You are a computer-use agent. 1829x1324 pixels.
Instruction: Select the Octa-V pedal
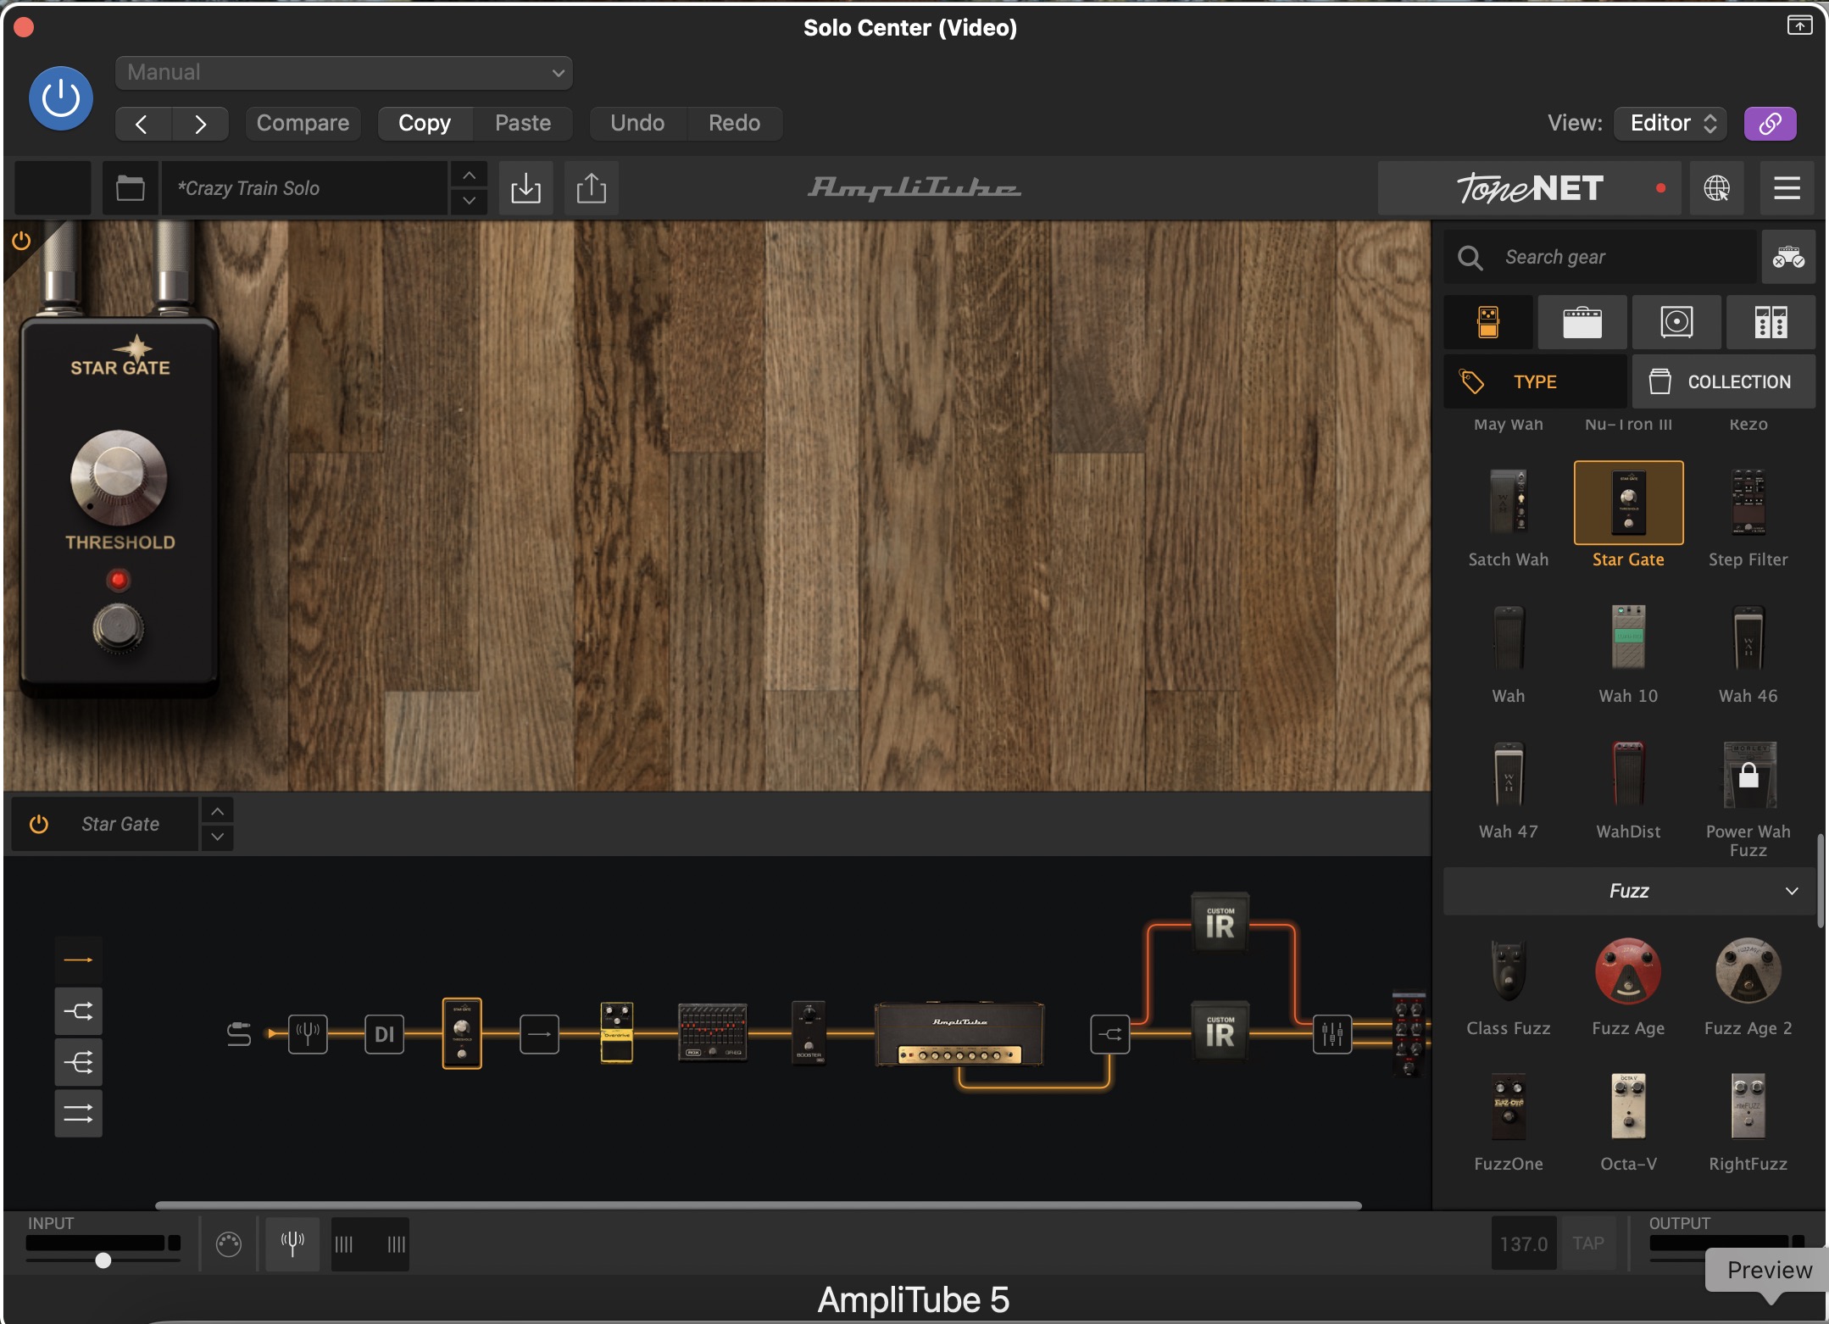(1628, 1122)
